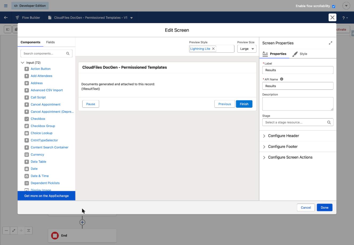The width and height of the screenshot is (354, 245).
Task: Click the icon beside Call Script
Action: [27, 97]
